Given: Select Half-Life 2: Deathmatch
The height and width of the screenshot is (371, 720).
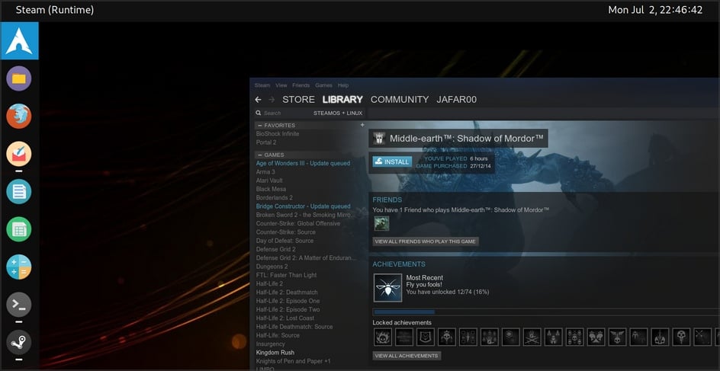Looking at the screenshot, I should [x=287, y=293].
